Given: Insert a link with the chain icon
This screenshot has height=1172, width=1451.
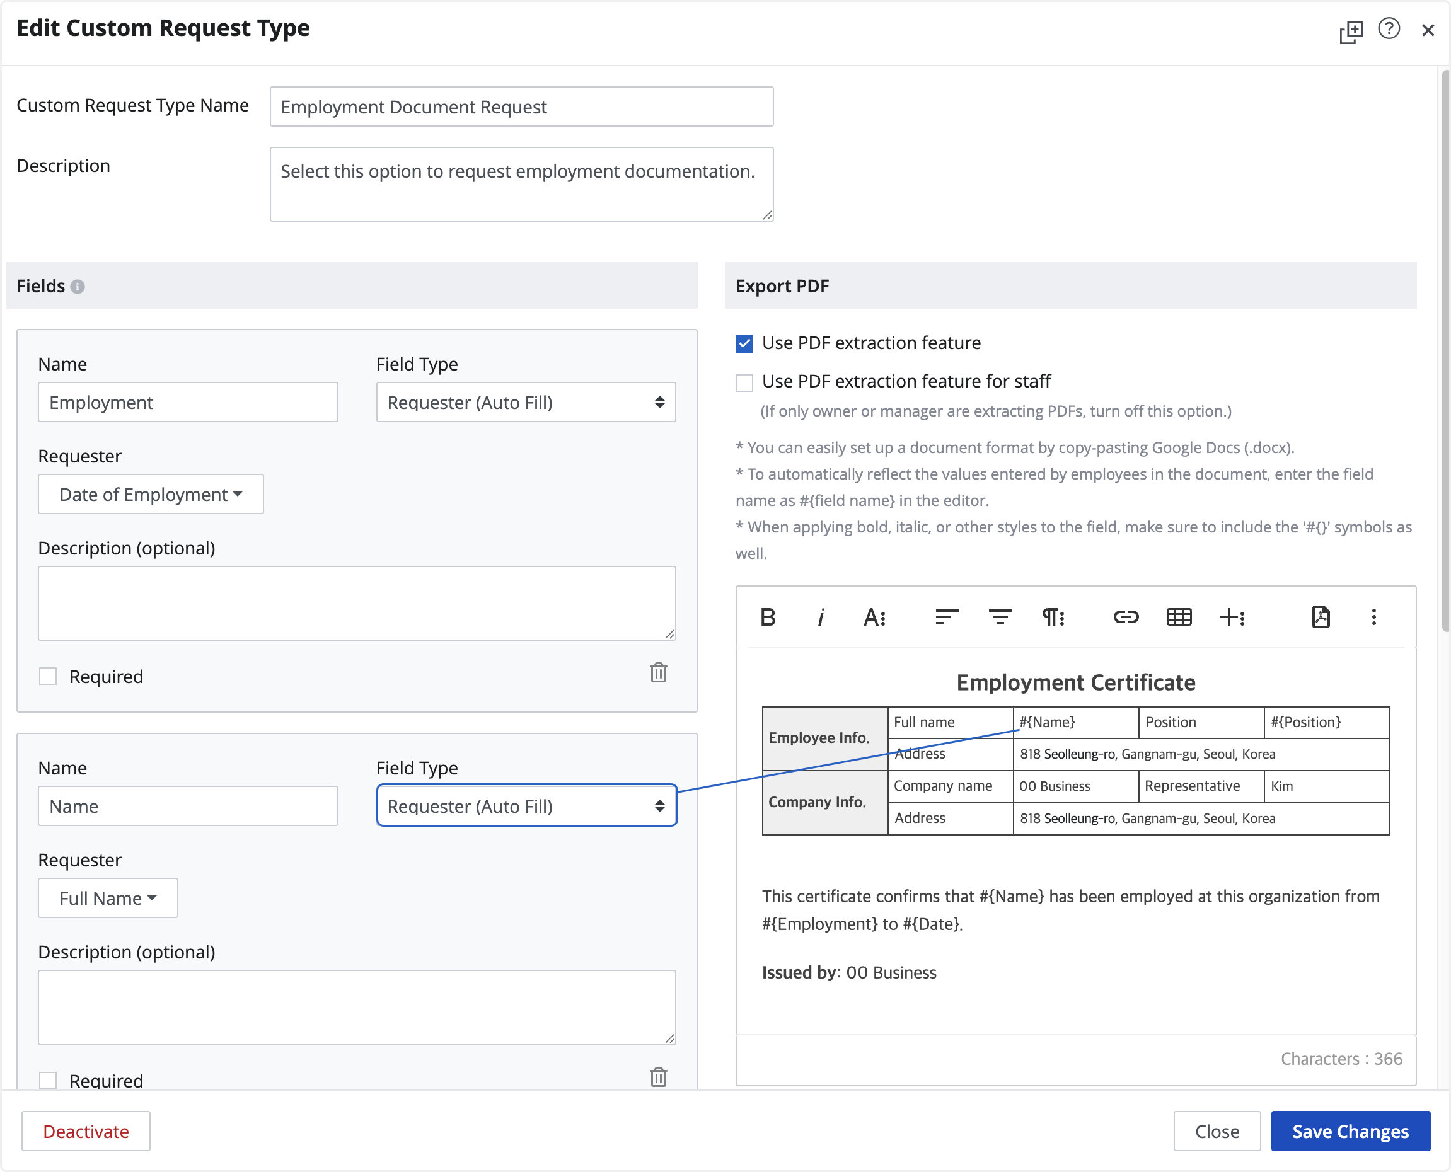Looking at the screenshot, I should pos(1126,617).
